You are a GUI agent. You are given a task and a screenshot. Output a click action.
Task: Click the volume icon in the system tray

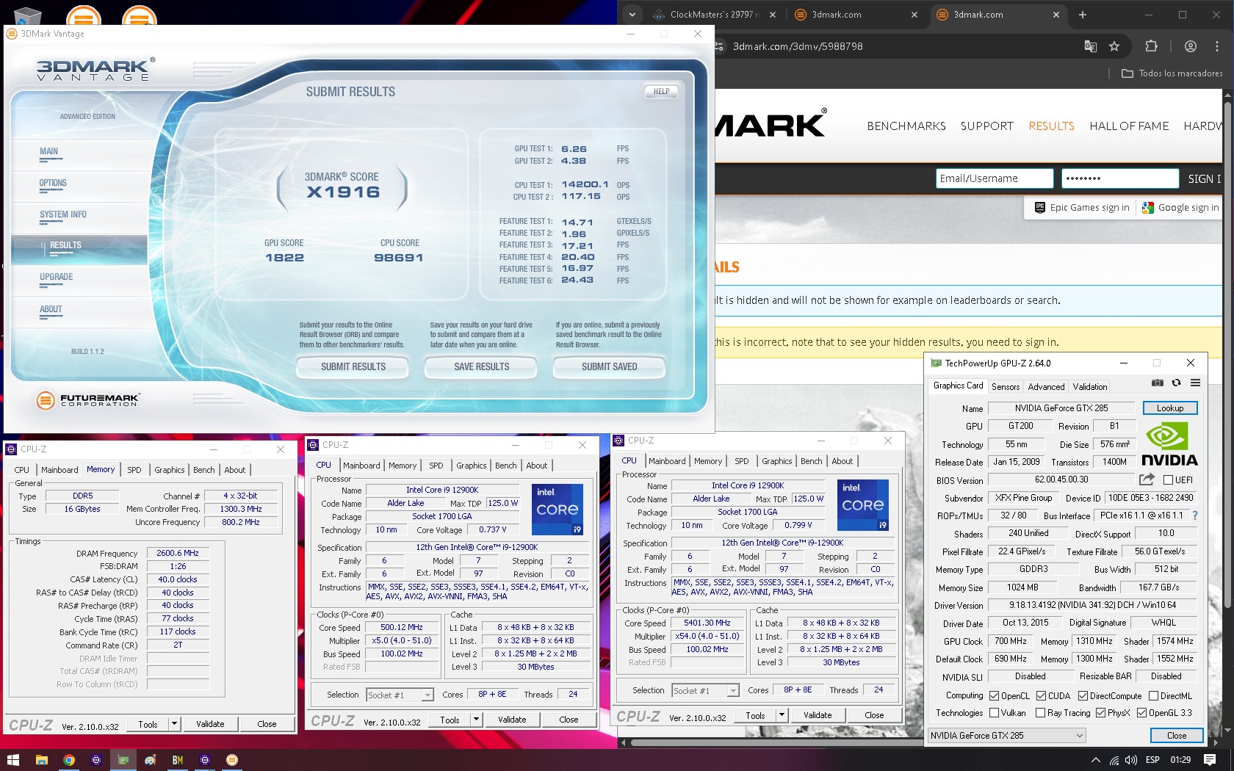point(1131,760)
